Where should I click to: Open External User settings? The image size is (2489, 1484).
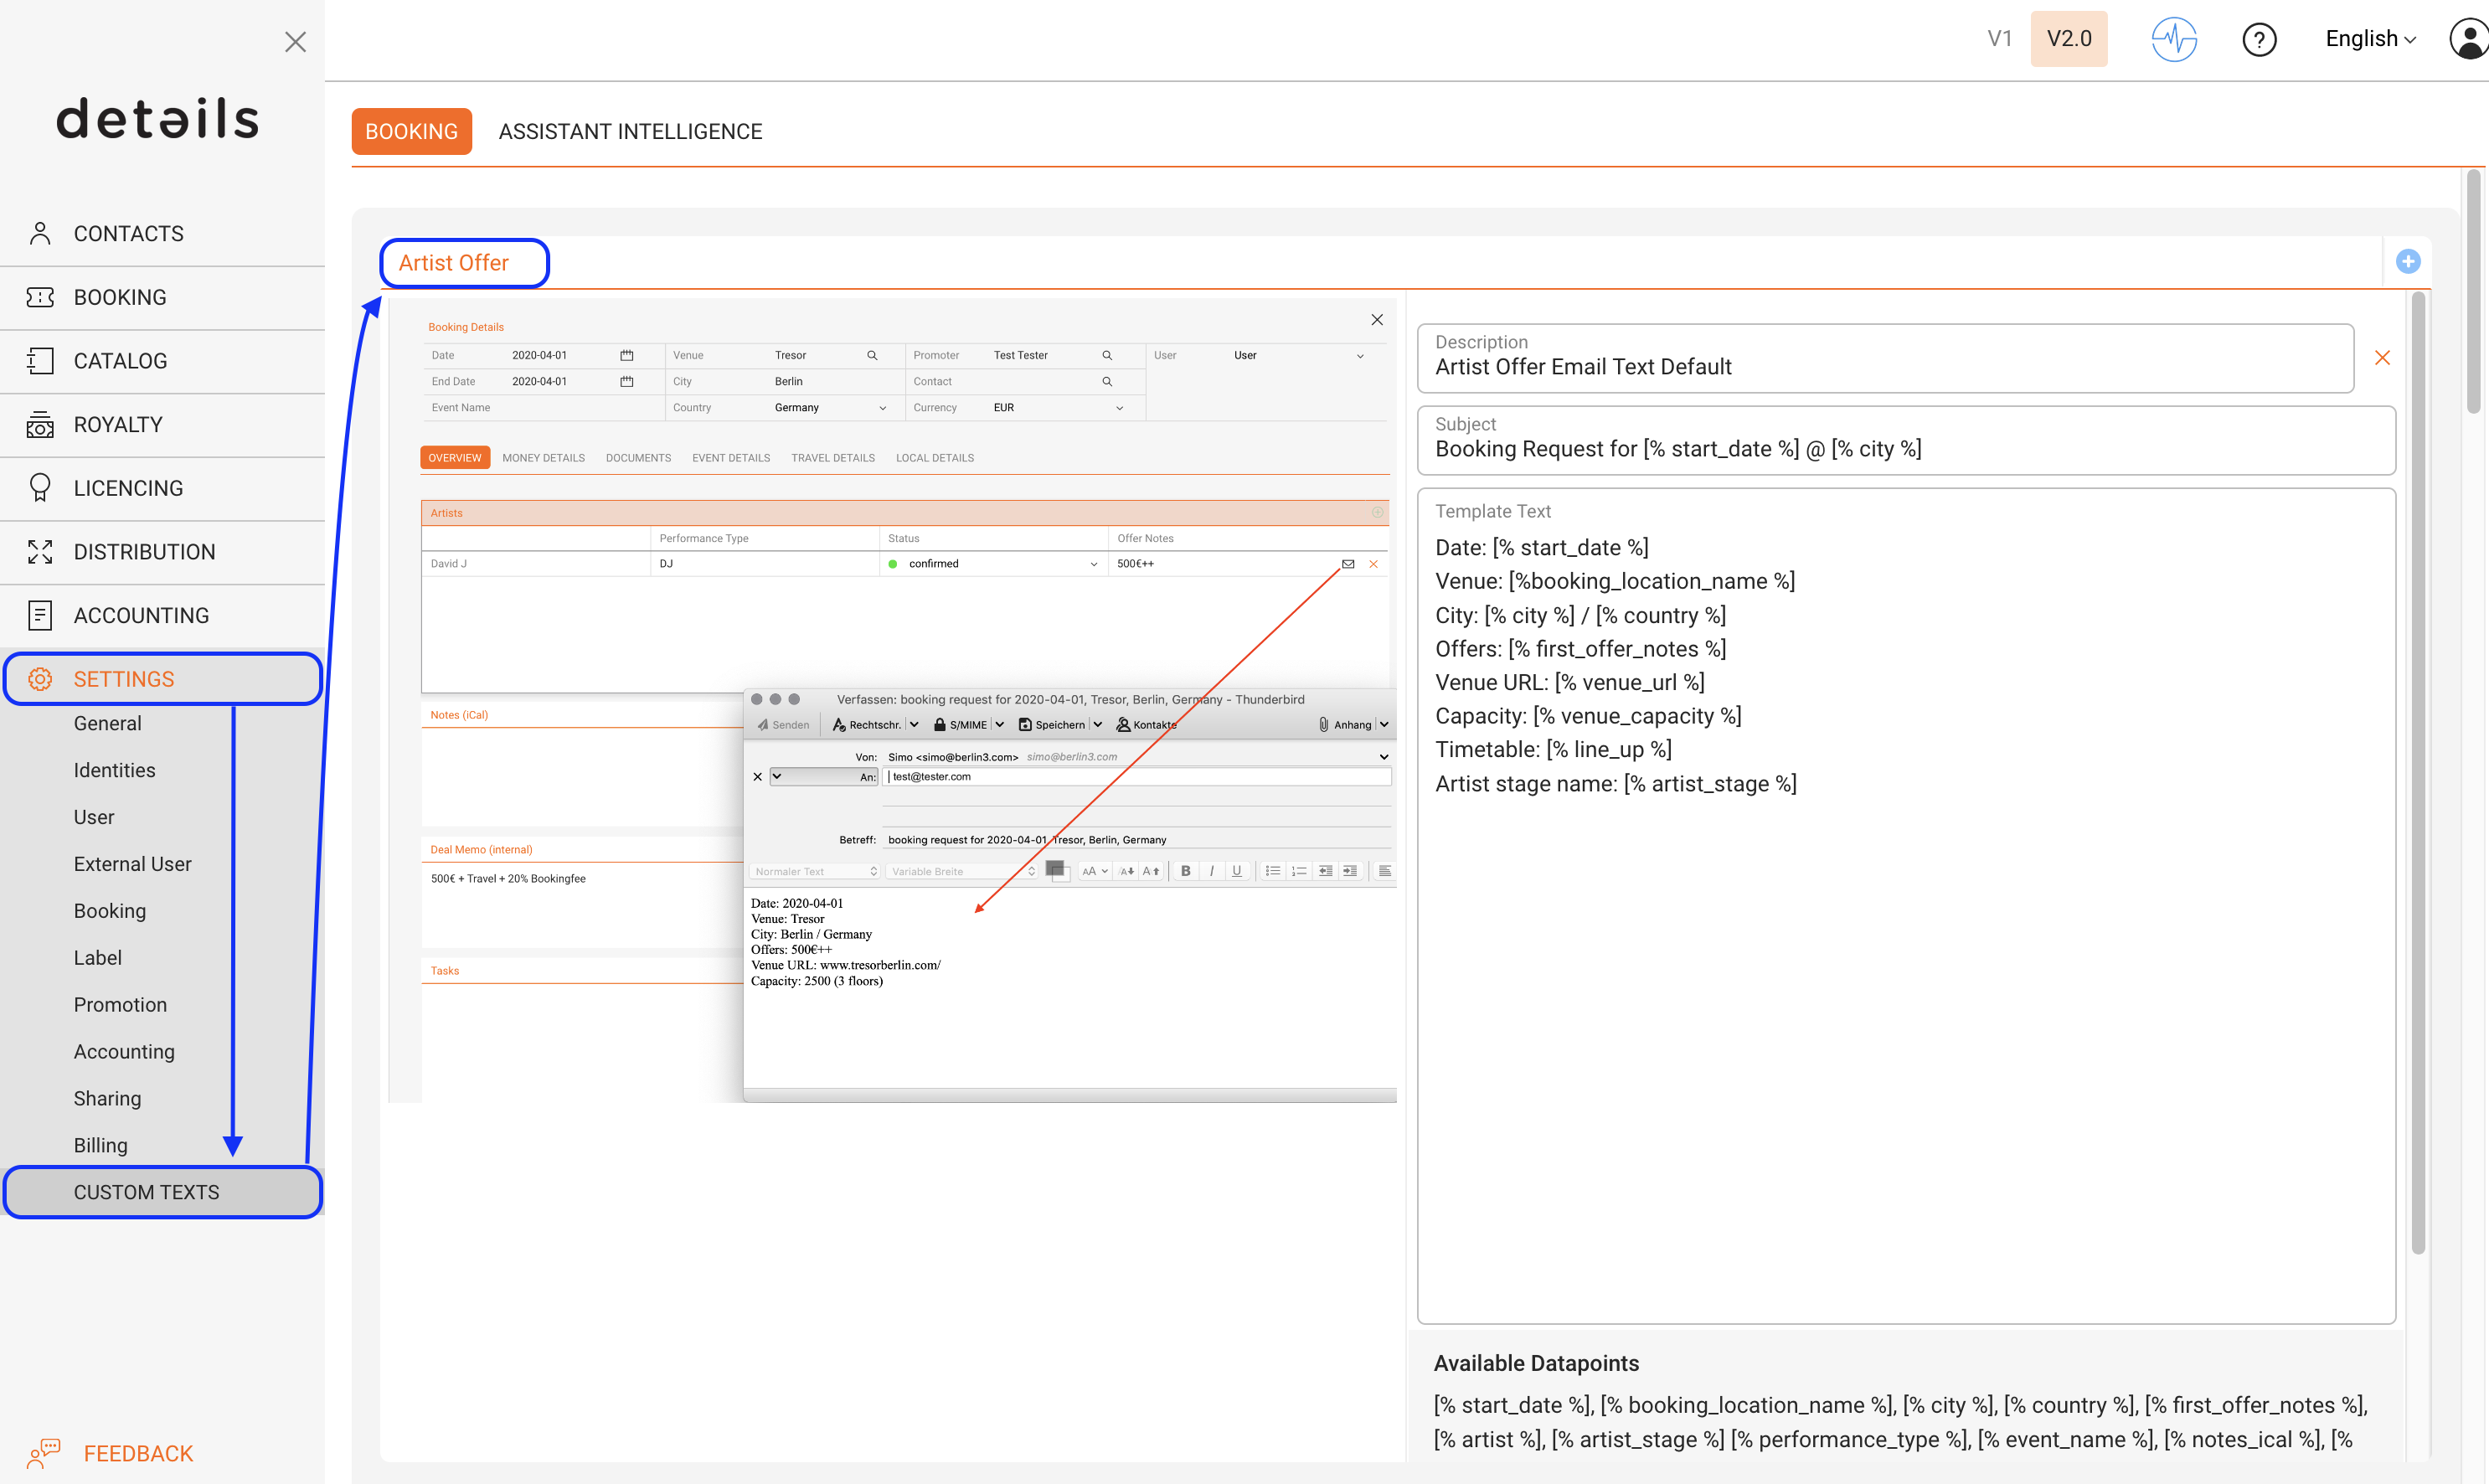(x=132, y=865)
